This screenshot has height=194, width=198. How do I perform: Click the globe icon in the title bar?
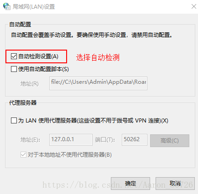pyautogui.click(x=7, y=6)
